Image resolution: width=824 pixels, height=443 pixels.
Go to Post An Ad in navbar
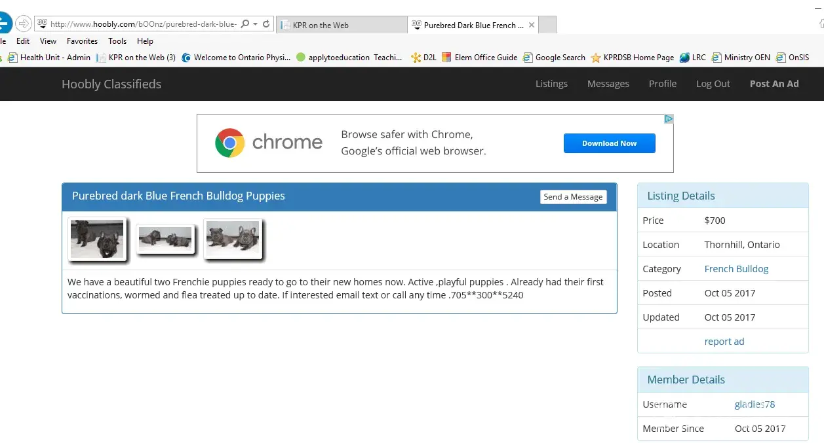(x=774, y=84)
